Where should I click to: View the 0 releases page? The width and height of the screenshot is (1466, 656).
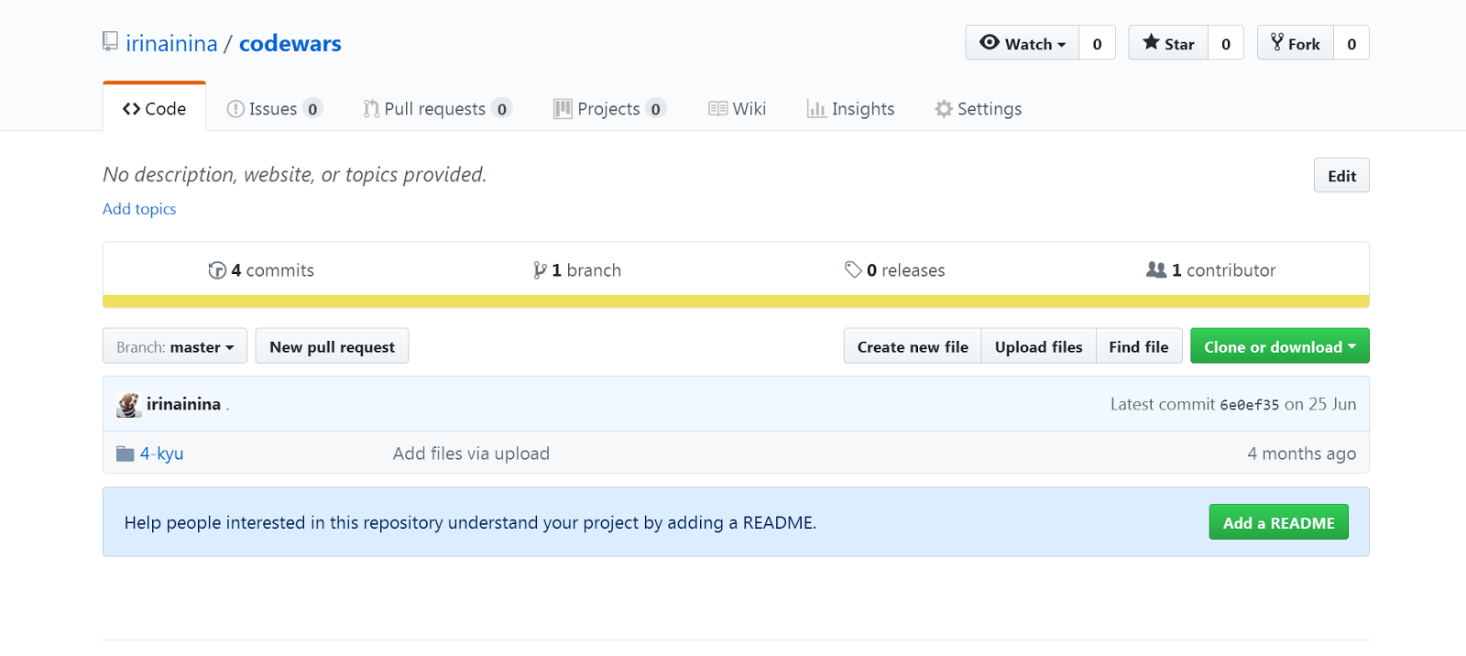click(894, 270)
